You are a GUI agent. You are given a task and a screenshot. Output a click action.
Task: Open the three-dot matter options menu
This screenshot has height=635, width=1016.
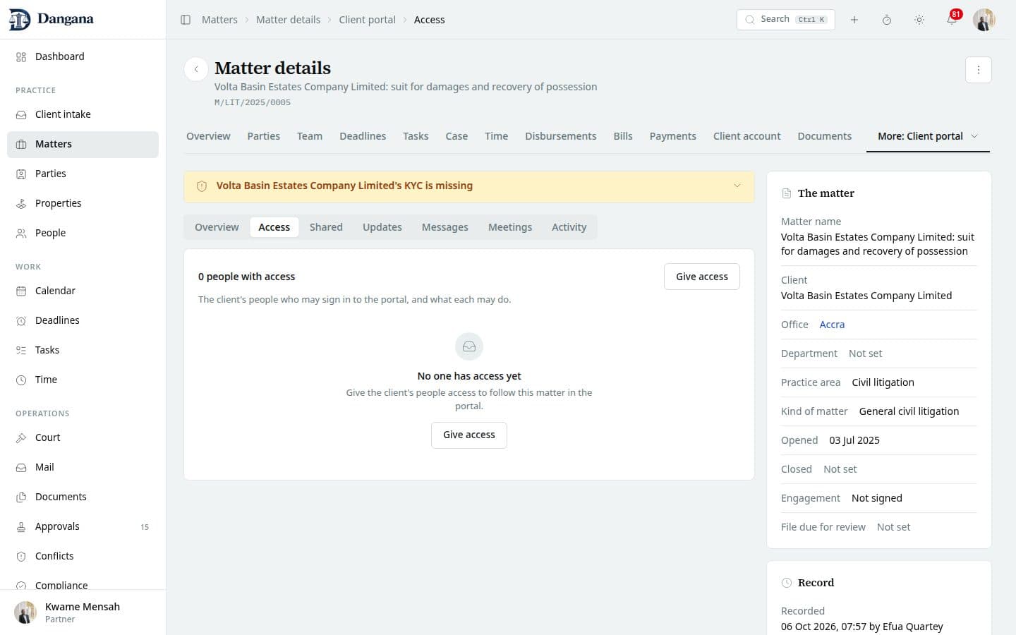coord(978,70)
